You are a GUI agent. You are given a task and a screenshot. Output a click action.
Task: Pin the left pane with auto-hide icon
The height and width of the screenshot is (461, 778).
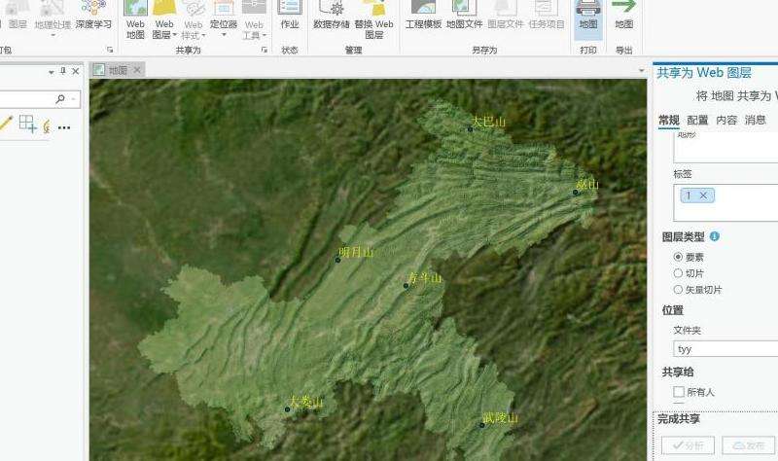(x=63, y=71)
